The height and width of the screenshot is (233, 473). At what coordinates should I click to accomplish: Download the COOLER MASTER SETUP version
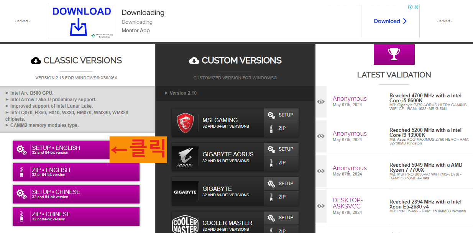click(281, 218)
